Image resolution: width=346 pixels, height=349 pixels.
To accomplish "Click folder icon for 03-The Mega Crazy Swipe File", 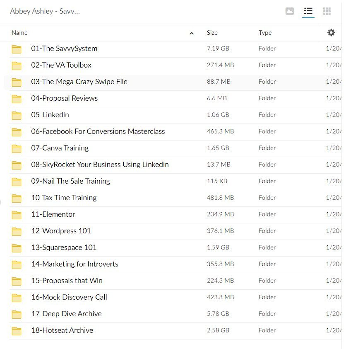I will tap(17, 82).
